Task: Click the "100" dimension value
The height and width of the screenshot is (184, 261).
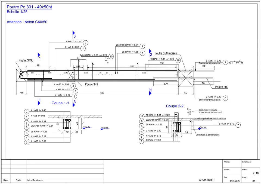Action: coord(166,84)
